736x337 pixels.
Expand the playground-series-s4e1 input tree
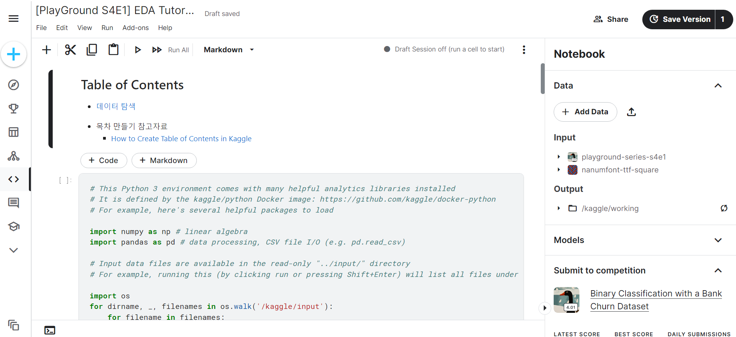(559, 157)
